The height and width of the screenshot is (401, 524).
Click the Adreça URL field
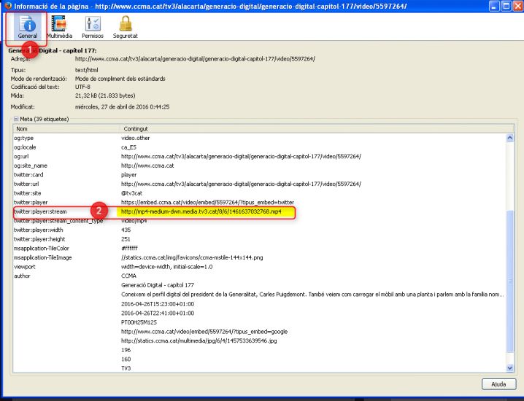coord(197,59)
